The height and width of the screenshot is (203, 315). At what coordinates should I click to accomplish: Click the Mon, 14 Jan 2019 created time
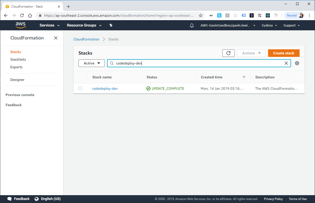click(222, 88)
